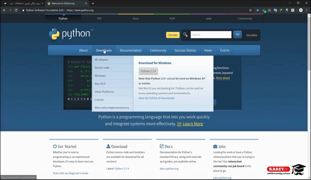Viewport: 311px width, 180px height.
Task: Select Source code in Downloads menu
Action: [113, 68]
